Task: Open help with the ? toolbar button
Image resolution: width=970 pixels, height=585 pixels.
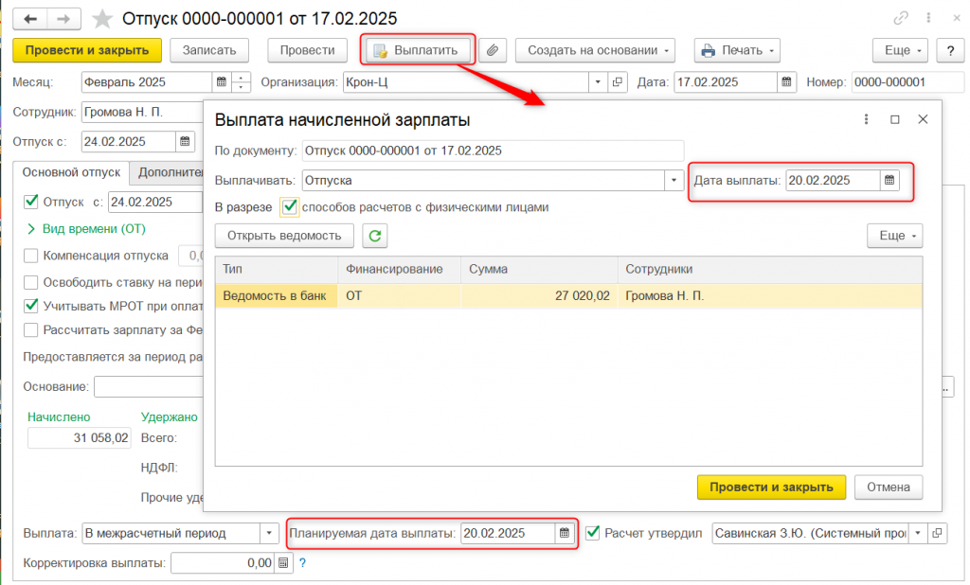Action: point(950,50)
